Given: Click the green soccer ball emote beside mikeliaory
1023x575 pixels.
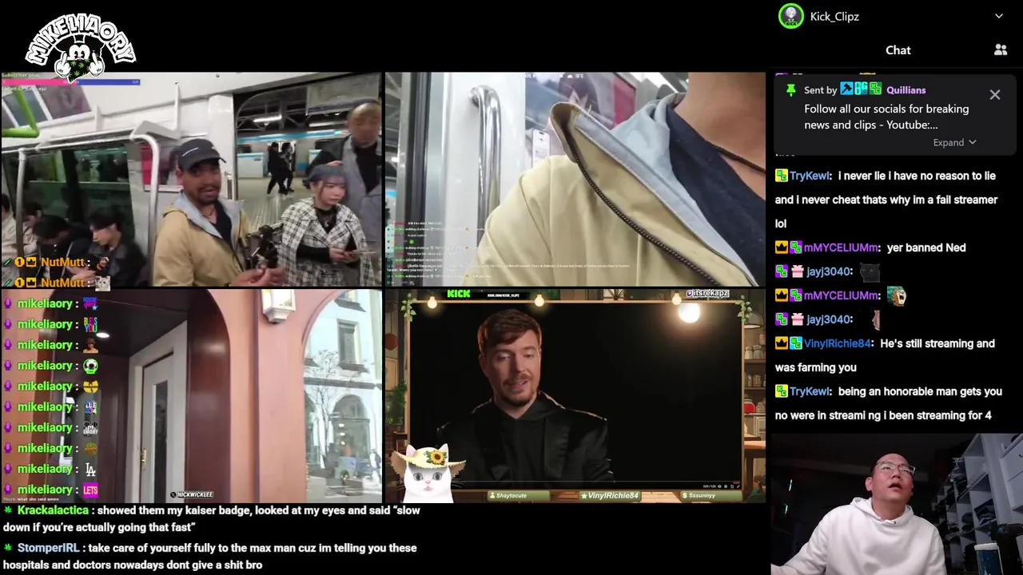Looking at the screenshot, I should 90,366.
